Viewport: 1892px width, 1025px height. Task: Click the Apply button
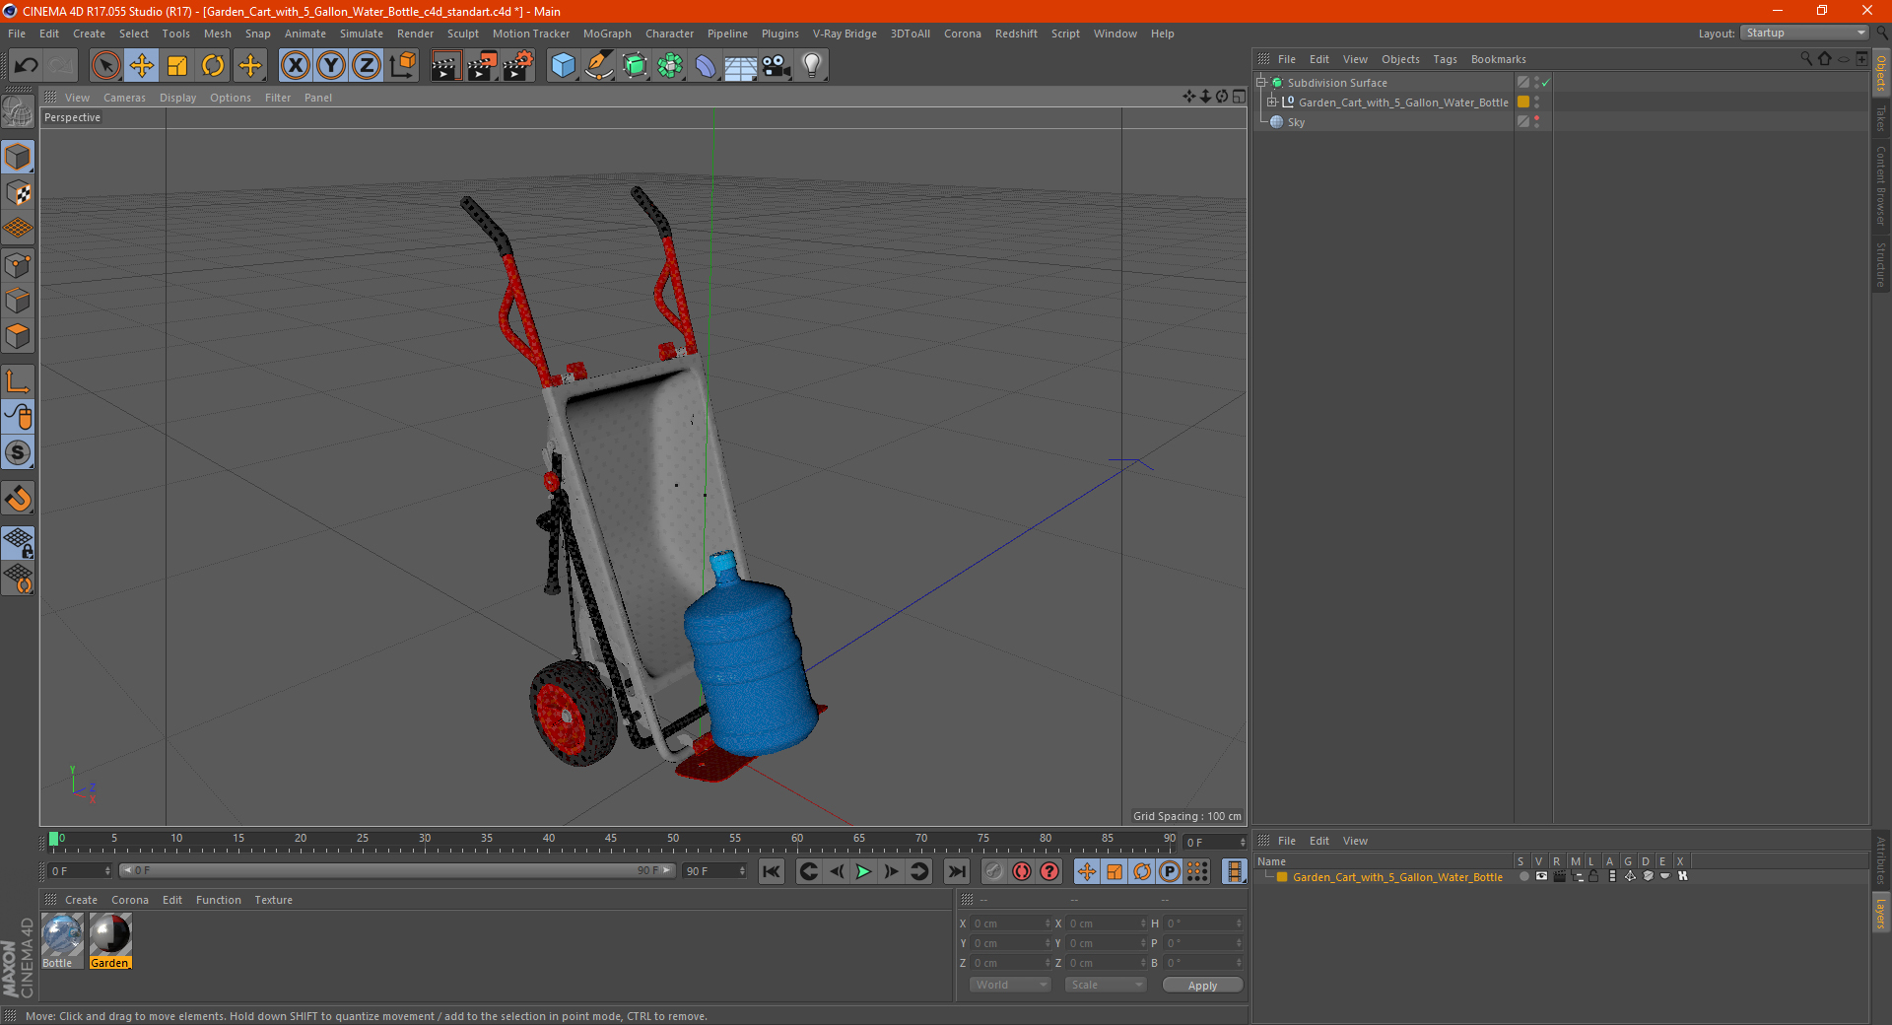[x=1201, y=985]
